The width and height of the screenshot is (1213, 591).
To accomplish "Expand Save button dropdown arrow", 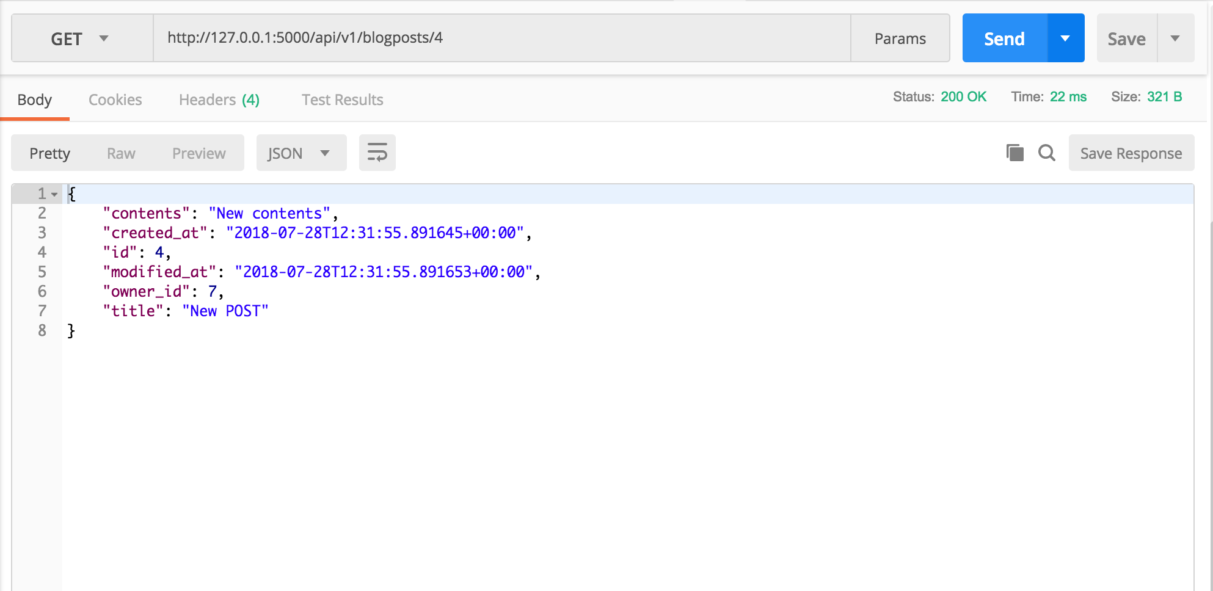I will (1175, 38).
